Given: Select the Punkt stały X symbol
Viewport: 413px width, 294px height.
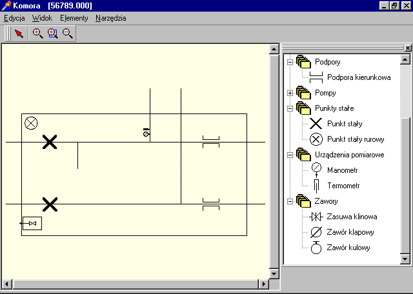Looking at the screenshot, I should click(x=316, y=124).
